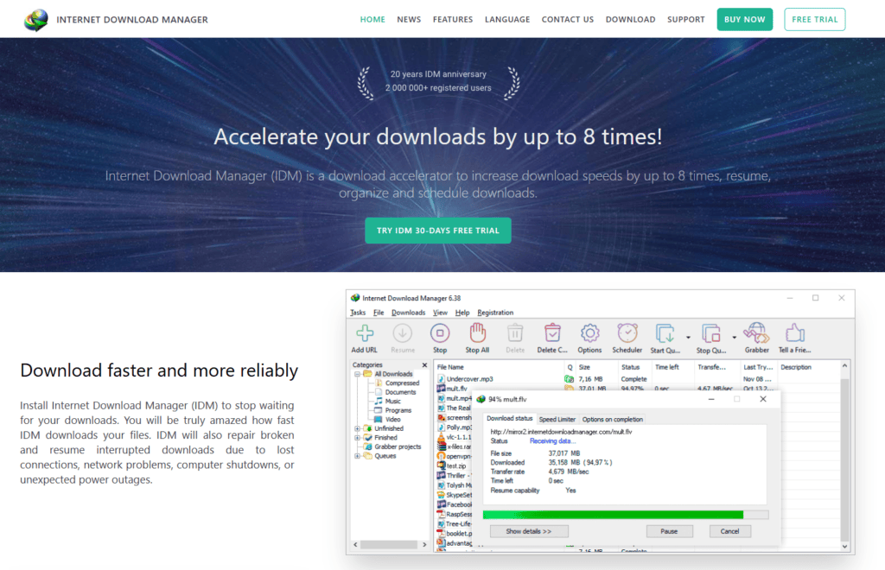Screen dimensions: 885x570
Task: Sort by the Time left column header
Action: (x=667, y=367)
